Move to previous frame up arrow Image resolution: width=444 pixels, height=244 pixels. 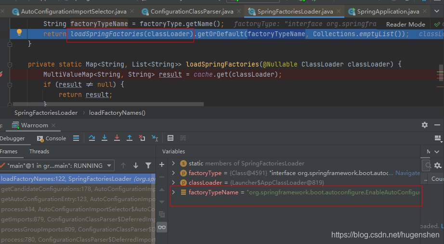[x=123, y=165]
